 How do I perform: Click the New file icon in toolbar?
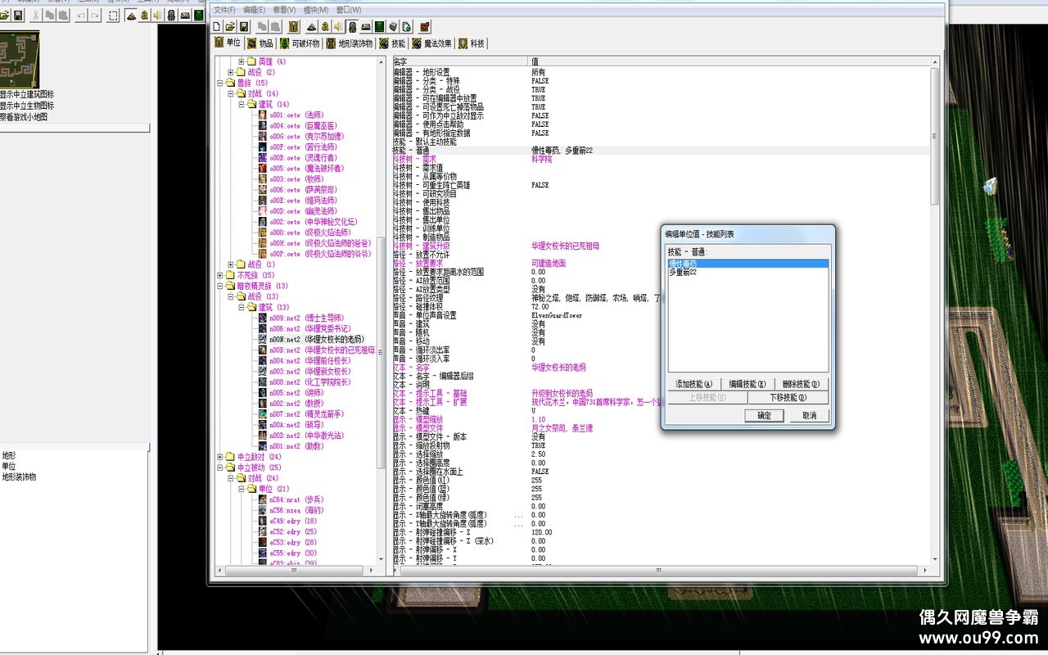tap(217, 26)
